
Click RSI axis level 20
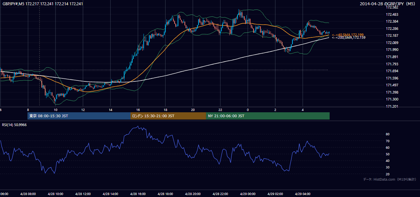pyautogui.click(x=388, y=174)
